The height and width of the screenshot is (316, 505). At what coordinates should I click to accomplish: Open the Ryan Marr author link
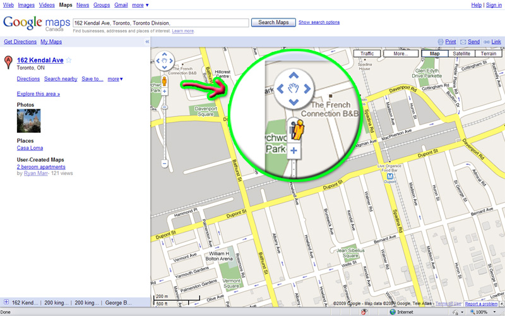pos(36,173)
